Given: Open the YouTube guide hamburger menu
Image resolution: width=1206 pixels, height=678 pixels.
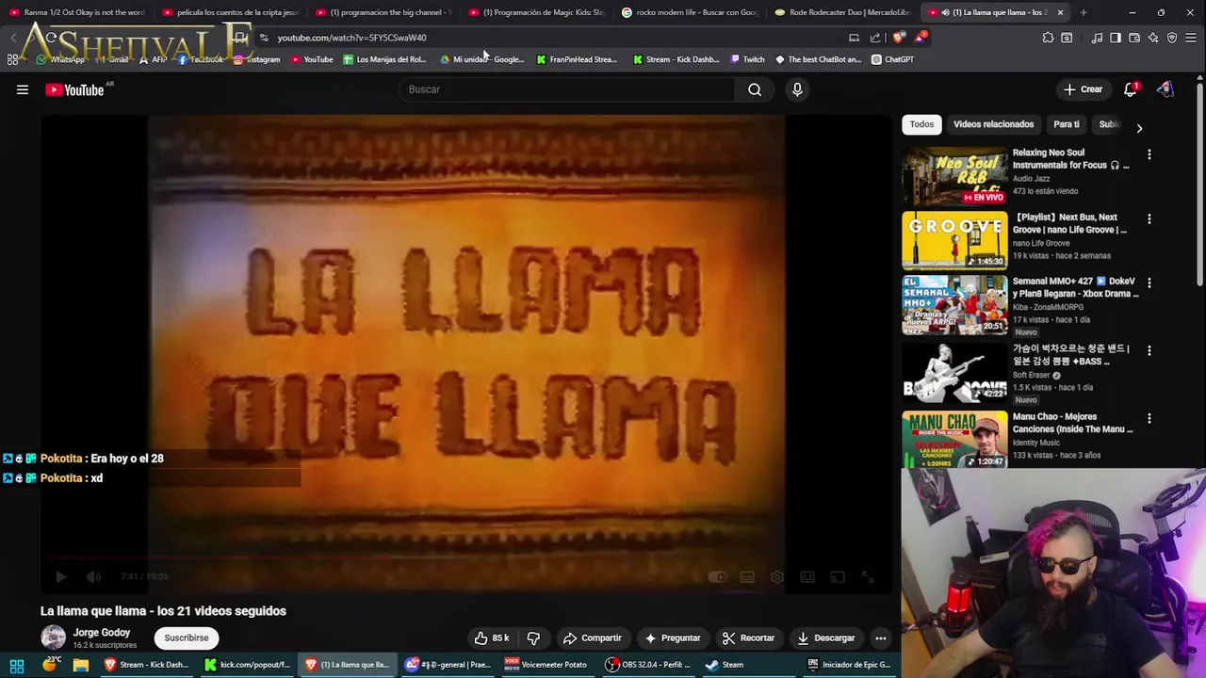Looking at the screenshot, I should (23, 89).
